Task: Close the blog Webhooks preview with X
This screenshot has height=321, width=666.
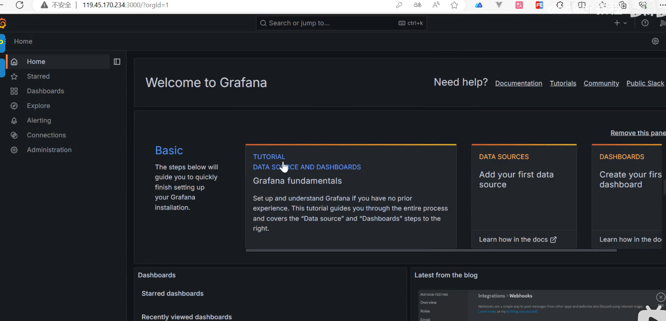Action: pyautogui.click(x=660, y=297)
